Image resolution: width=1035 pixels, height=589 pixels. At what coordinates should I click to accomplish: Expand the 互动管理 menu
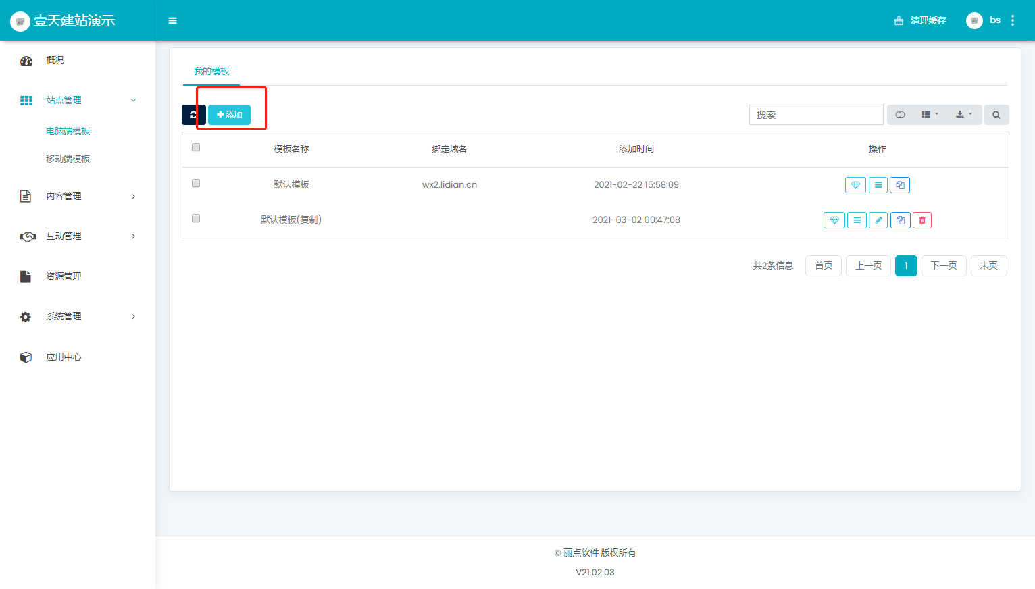[x=78, y=236]
